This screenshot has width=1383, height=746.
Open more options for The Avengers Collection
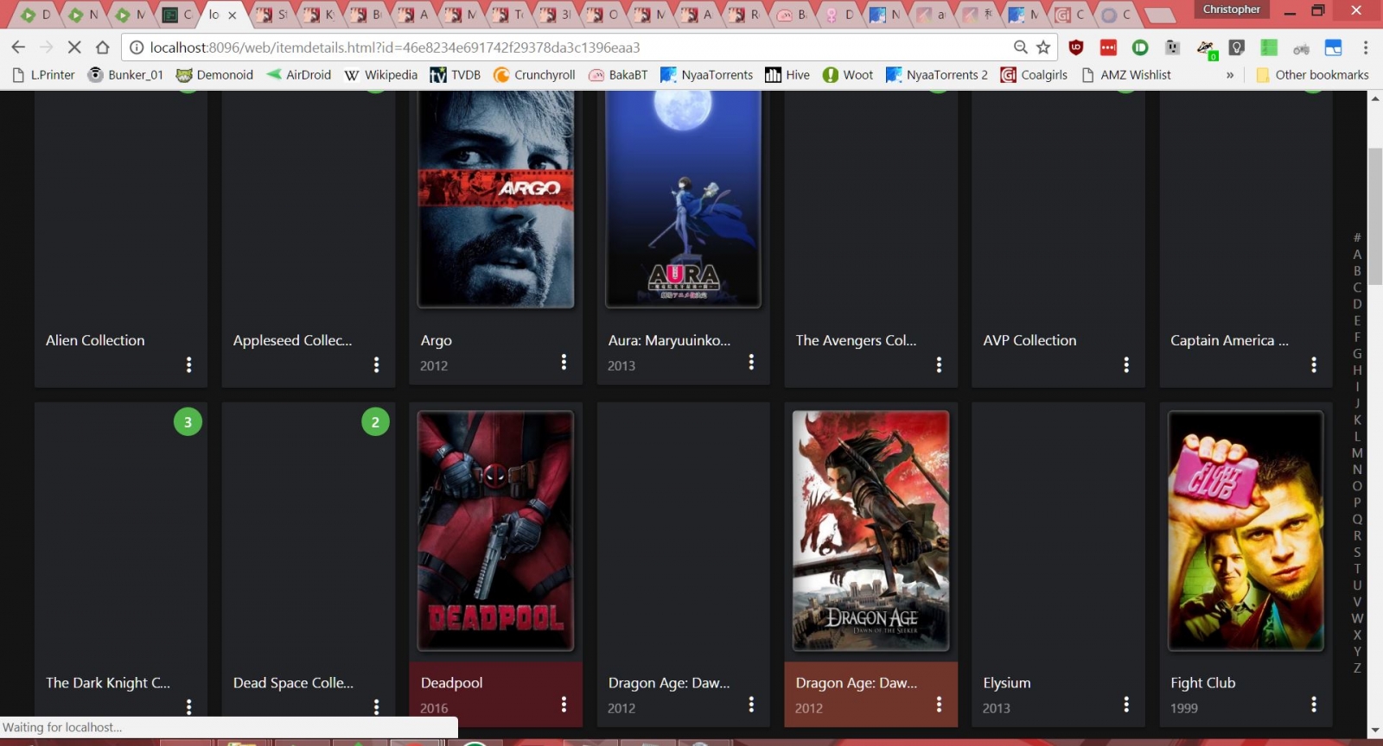pyautogui.click(x=939, y=364)
